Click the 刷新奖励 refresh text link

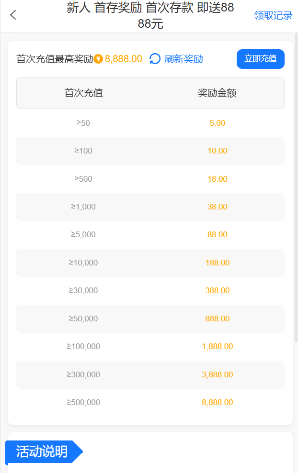click(x=183, y=59)
